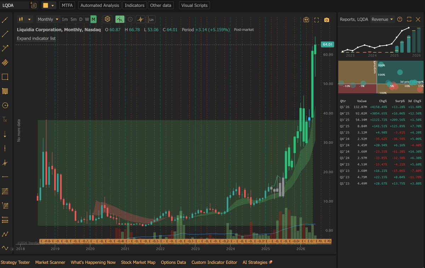Open the Indicators menu

click(x=135, y=5)
